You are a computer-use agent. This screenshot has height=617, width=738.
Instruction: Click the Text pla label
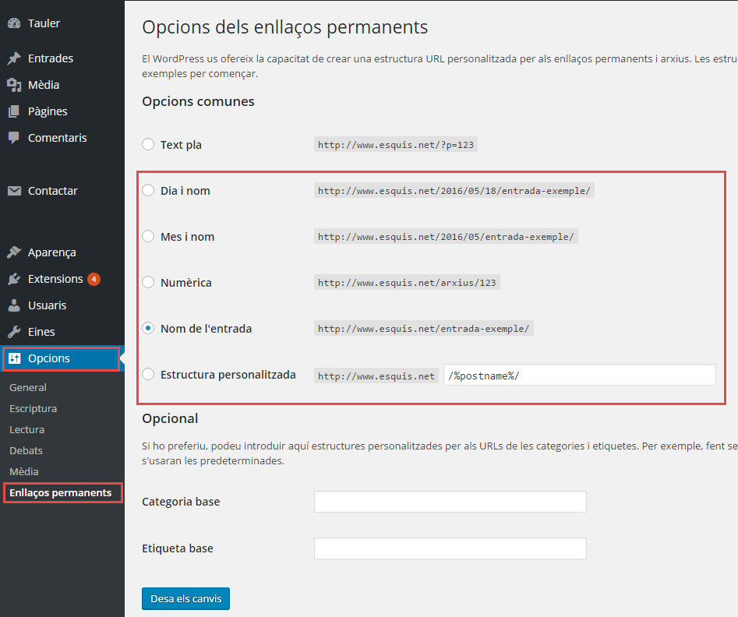click(181, 145)
